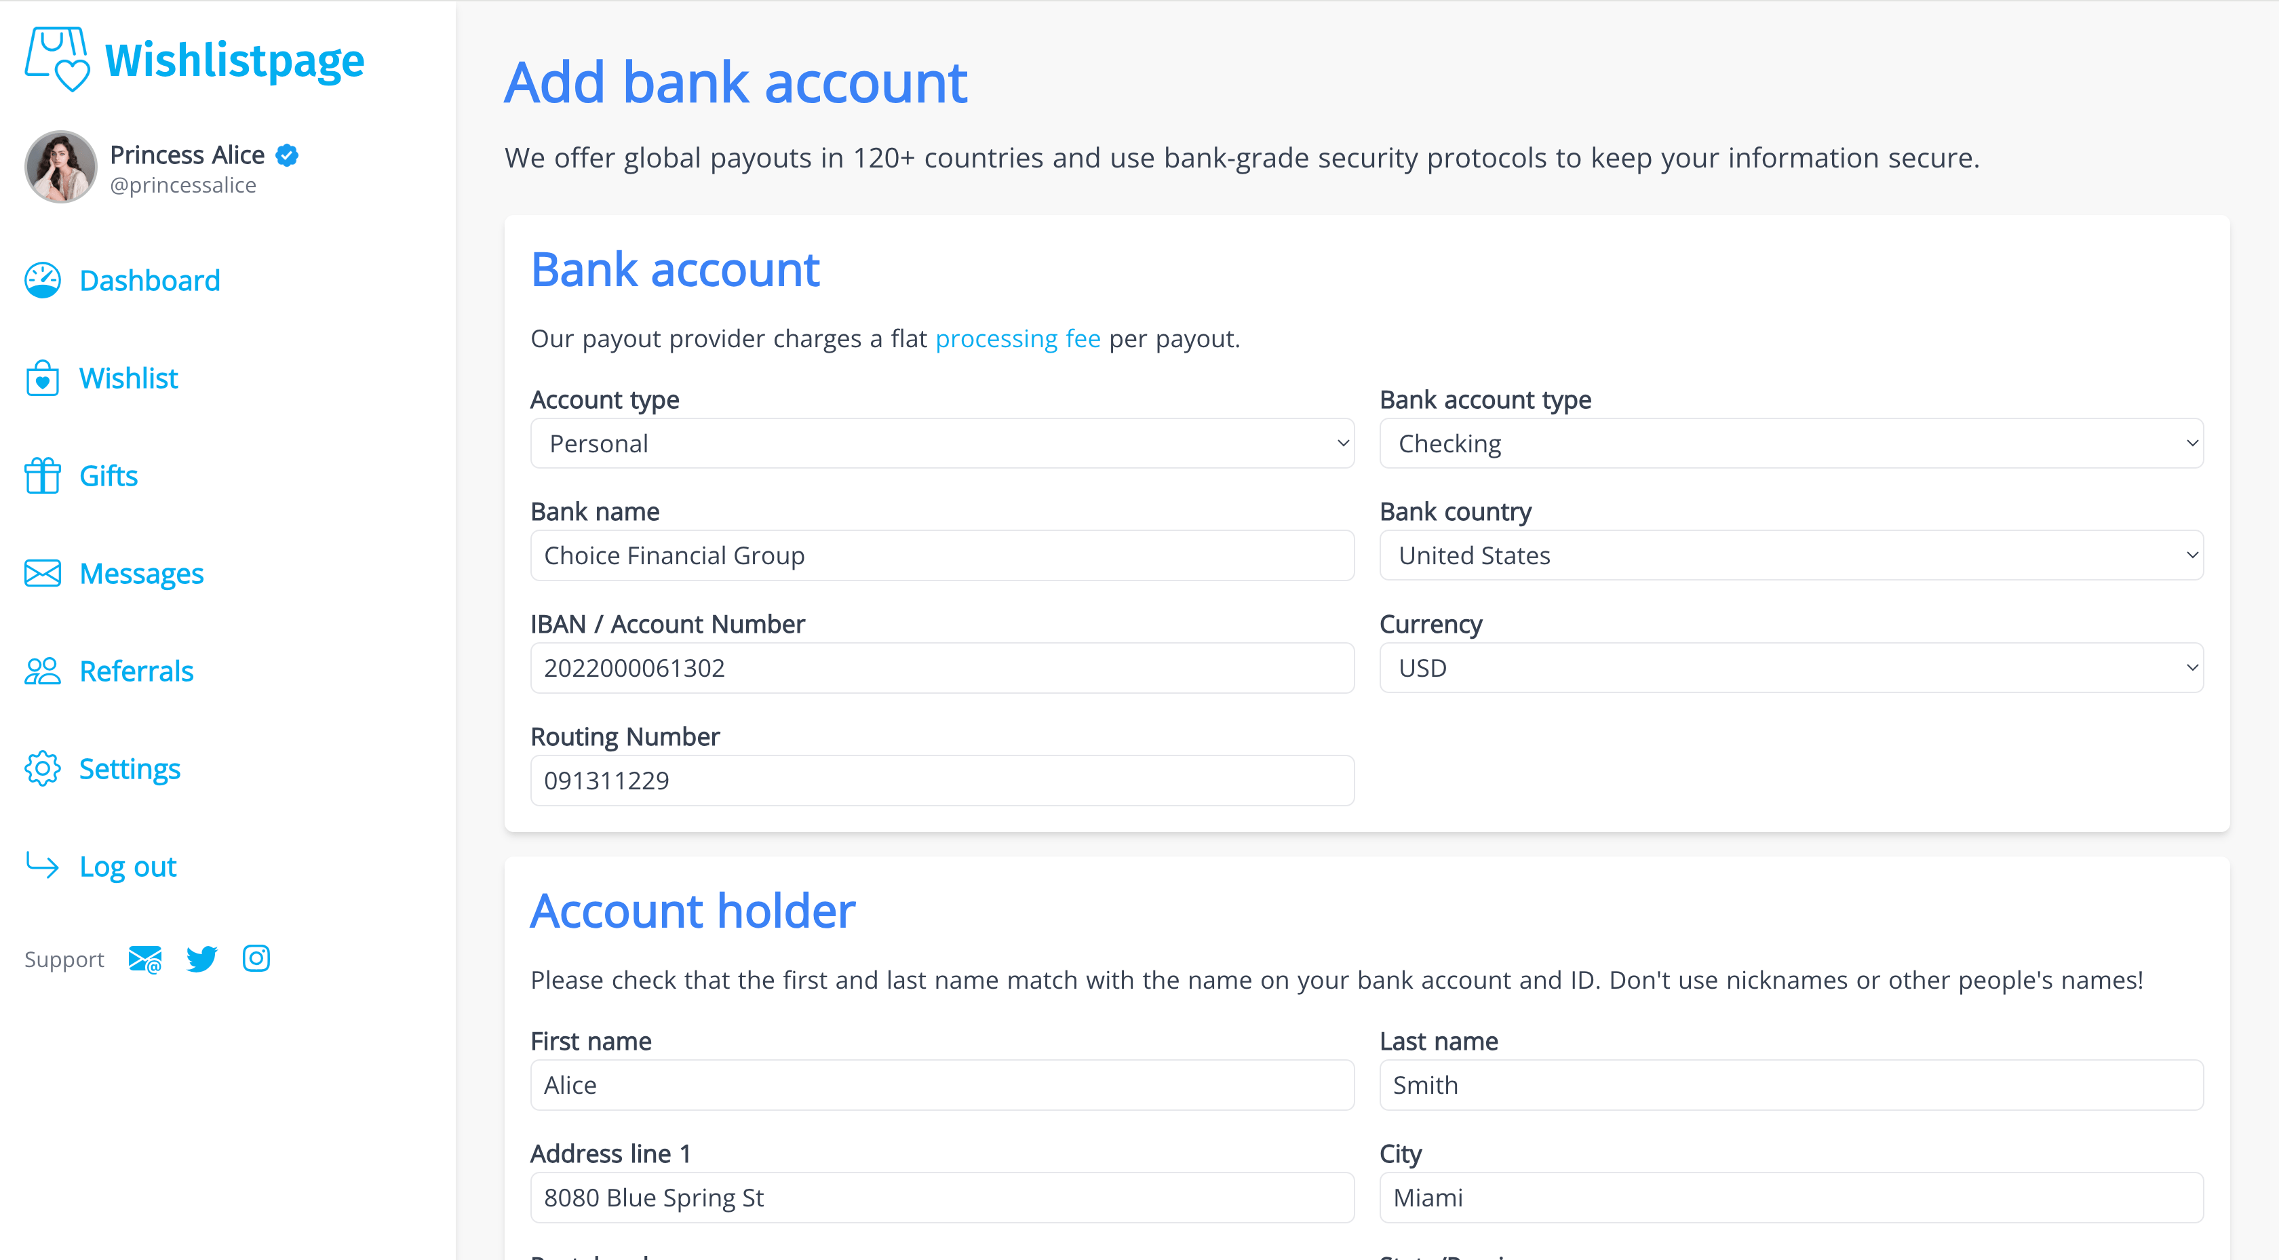Click the Dashboard gauge icon
The image size is (2279, 1260).
click(x=43, y=281)
